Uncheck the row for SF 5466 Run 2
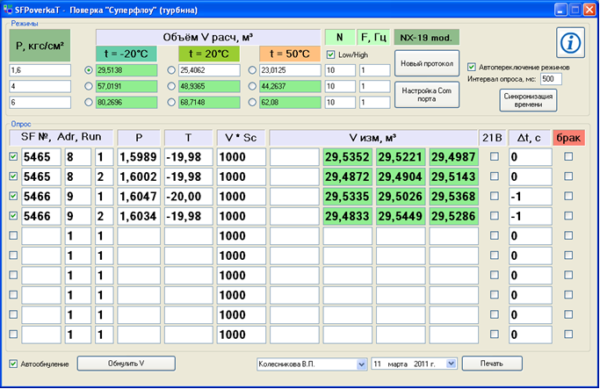 13,216
